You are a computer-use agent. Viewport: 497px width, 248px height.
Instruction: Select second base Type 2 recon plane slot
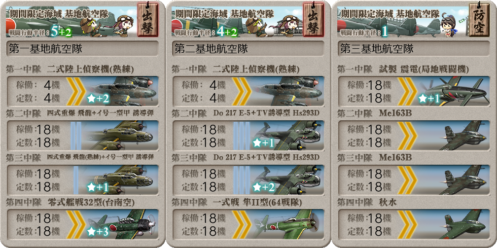click(248, 91)
